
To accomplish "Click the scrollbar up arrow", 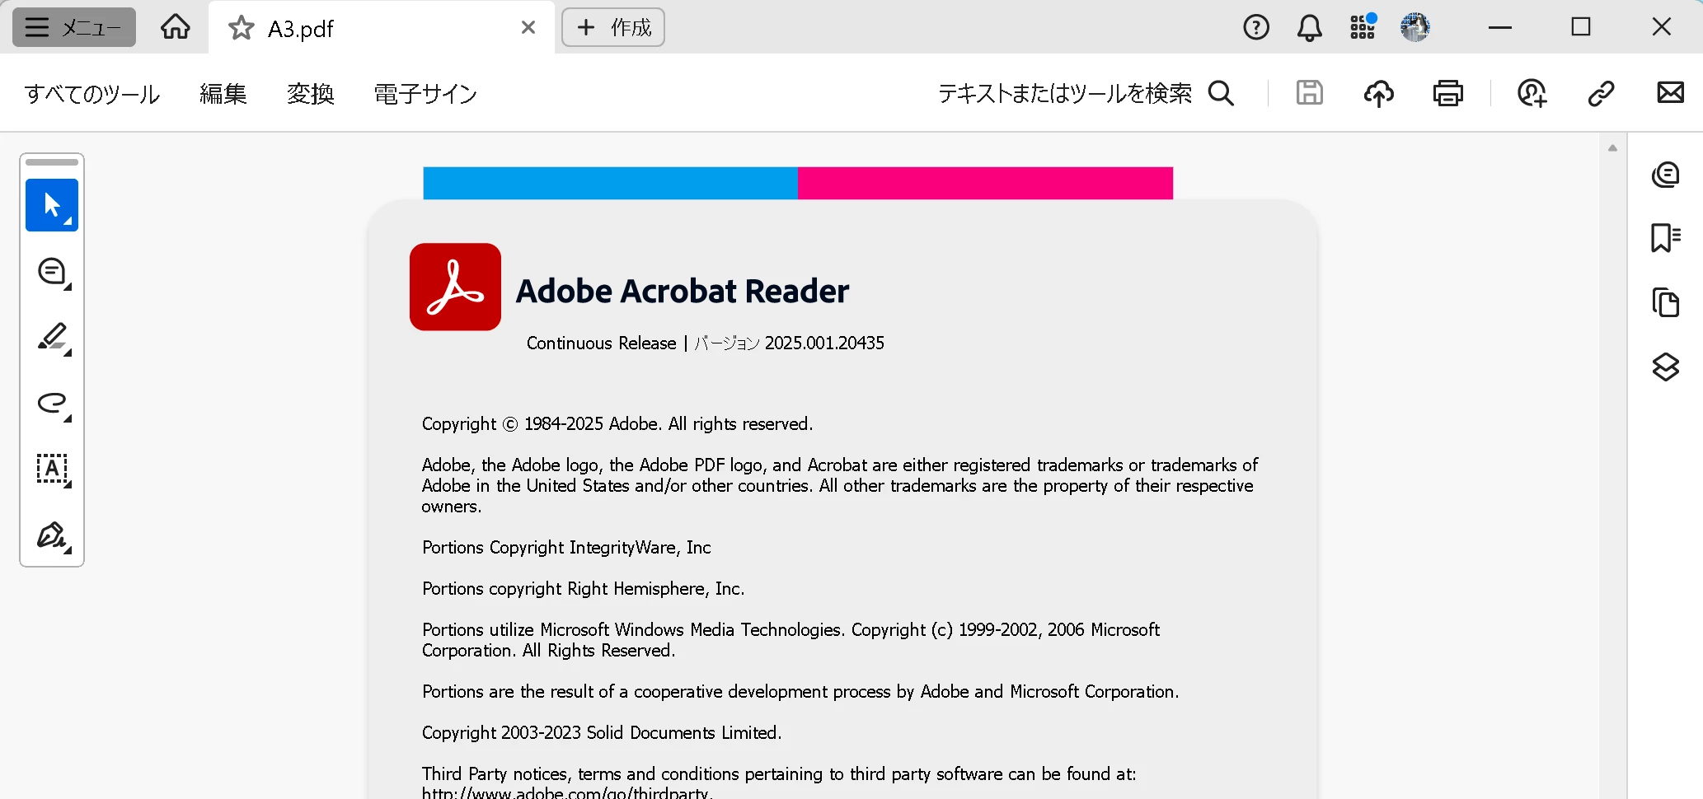I will [1612, 148].
